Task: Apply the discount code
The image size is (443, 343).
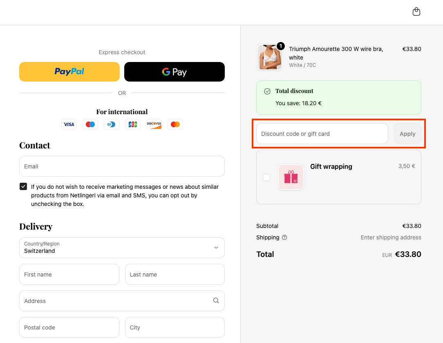Action: (407, 133)
